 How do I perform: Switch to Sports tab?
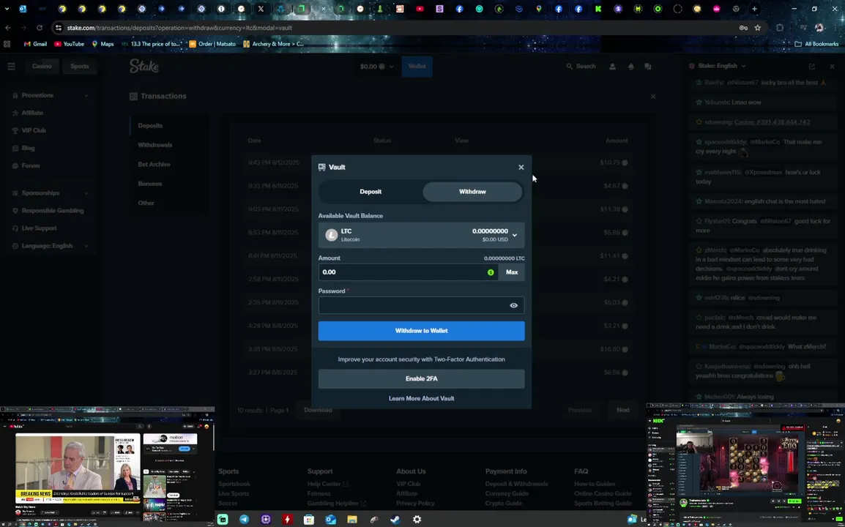coord(79,67)
